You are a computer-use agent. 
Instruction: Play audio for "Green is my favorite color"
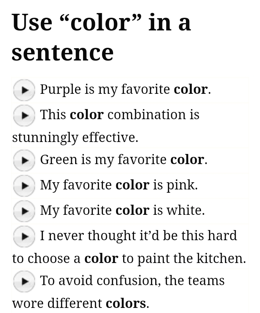pos(24,160)
